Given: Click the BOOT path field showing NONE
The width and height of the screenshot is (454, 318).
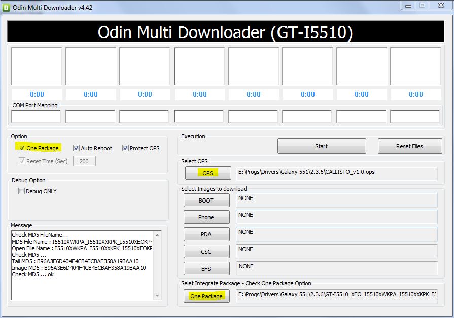Looking at the screenshot, I should 337,200.
